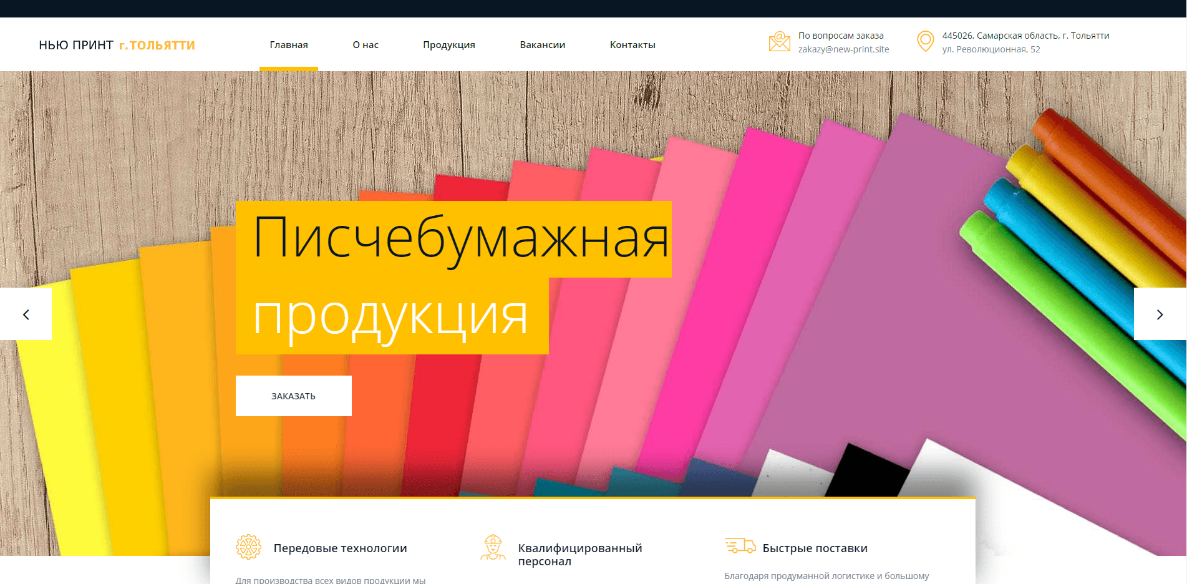Viewport: 1187px width, 584px height.
Task: Click the location pin icon in header
Action: [x=925, y=42]
